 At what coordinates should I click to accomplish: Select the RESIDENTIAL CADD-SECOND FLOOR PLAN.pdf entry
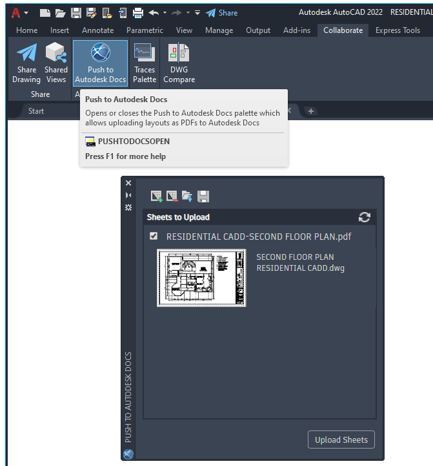(259, 237)
